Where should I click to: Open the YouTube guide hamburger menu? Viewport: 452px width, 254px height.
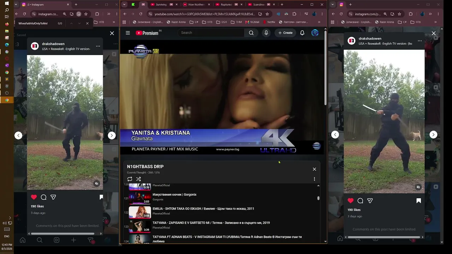(x=128, y=33)
